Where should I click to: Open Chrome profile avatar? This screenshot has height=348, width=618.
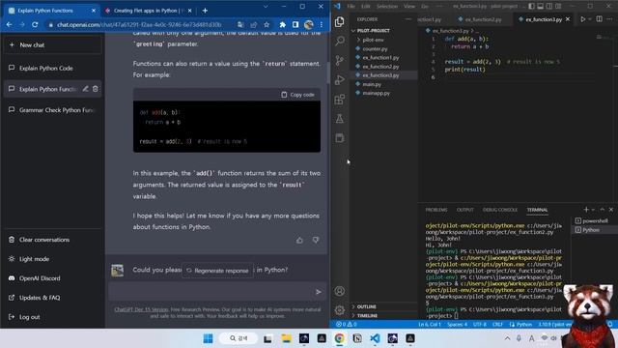[x=309, y=24]
